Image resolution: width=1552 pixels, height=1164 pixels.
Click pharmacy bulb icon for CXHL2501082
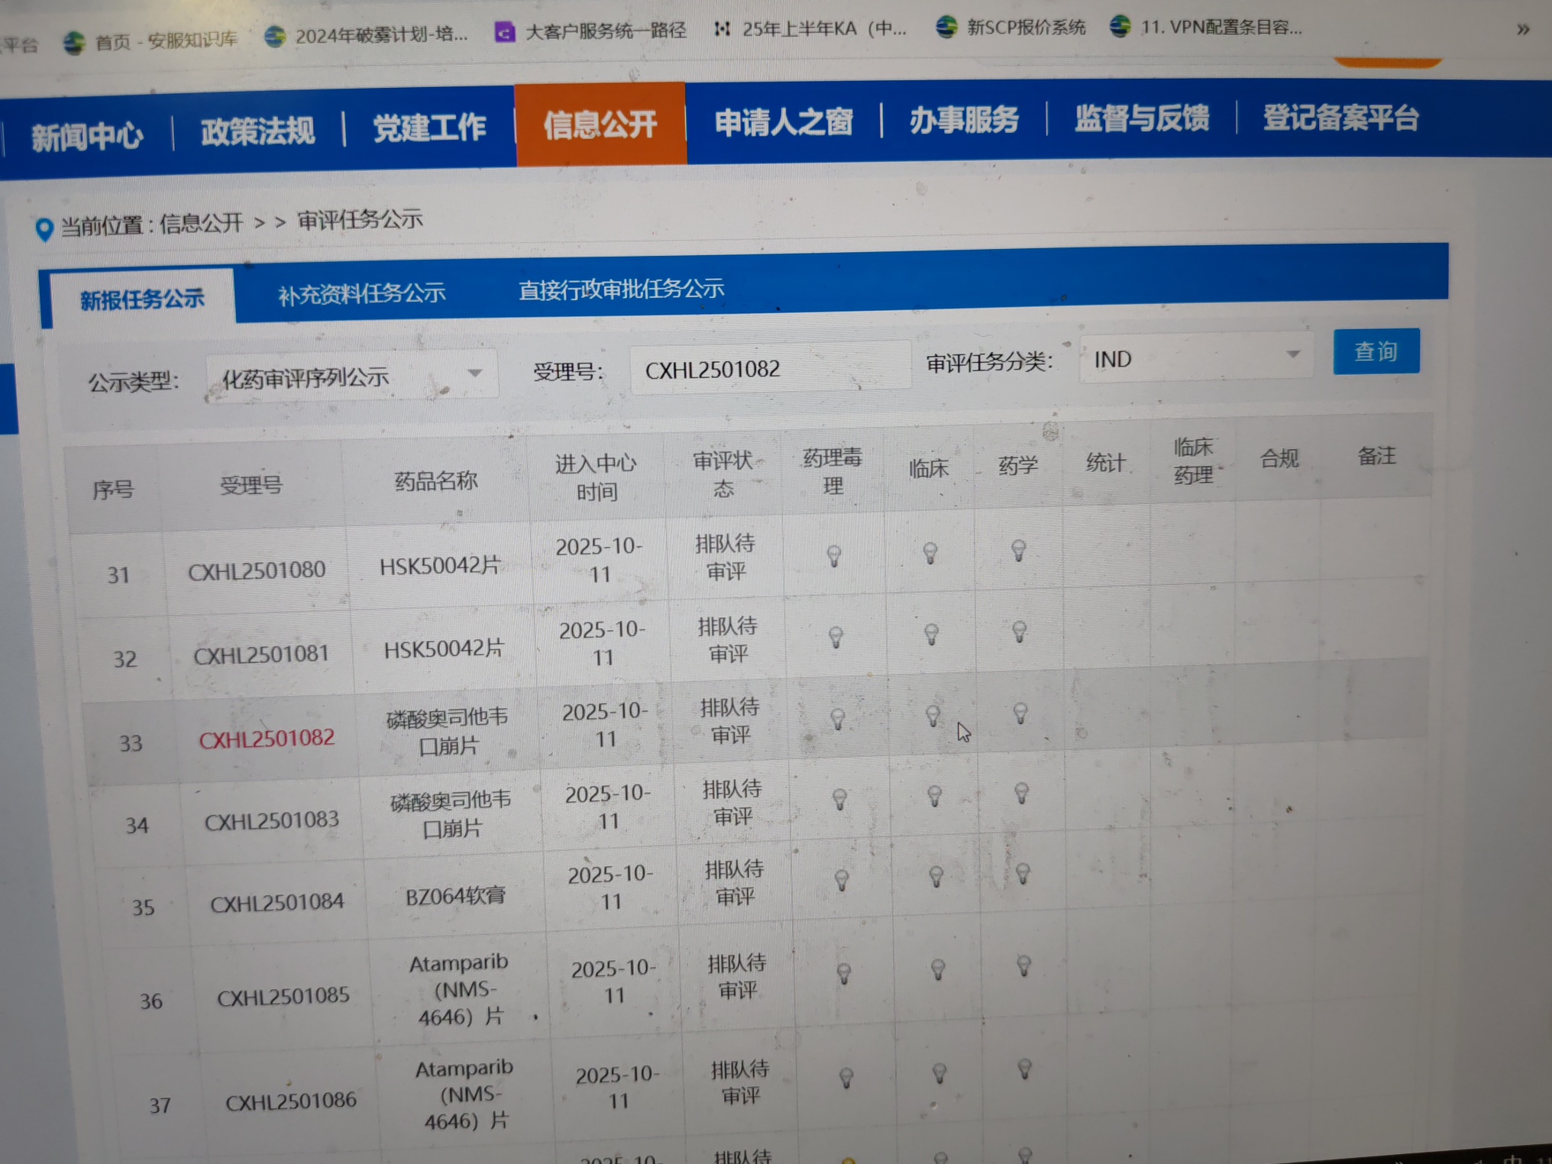(x=1020, y=713)
